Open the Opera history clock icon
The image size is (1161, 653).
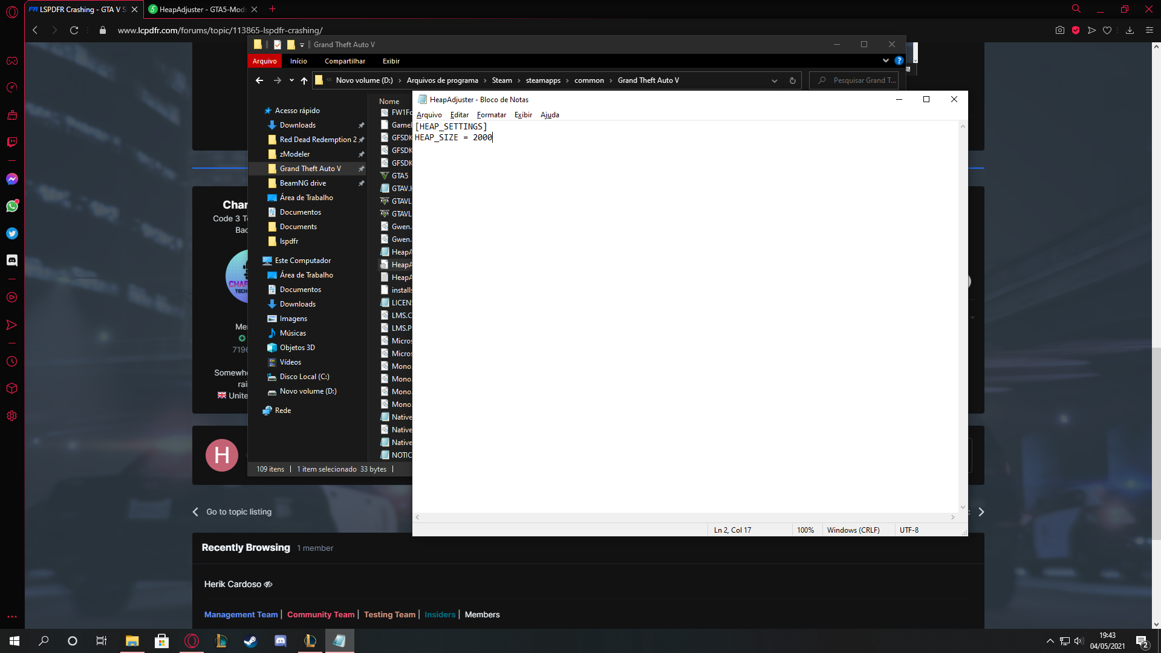click(12, 362)
